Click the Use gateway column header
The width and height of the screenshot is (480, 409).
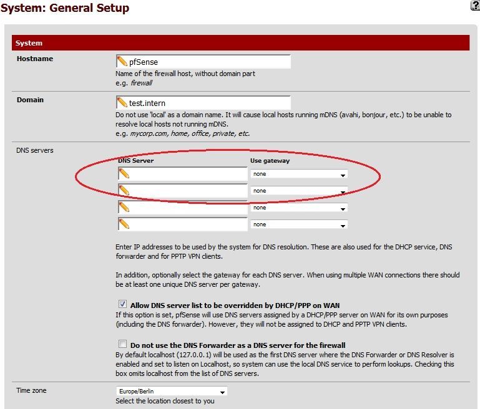click(x=270, y=161)
